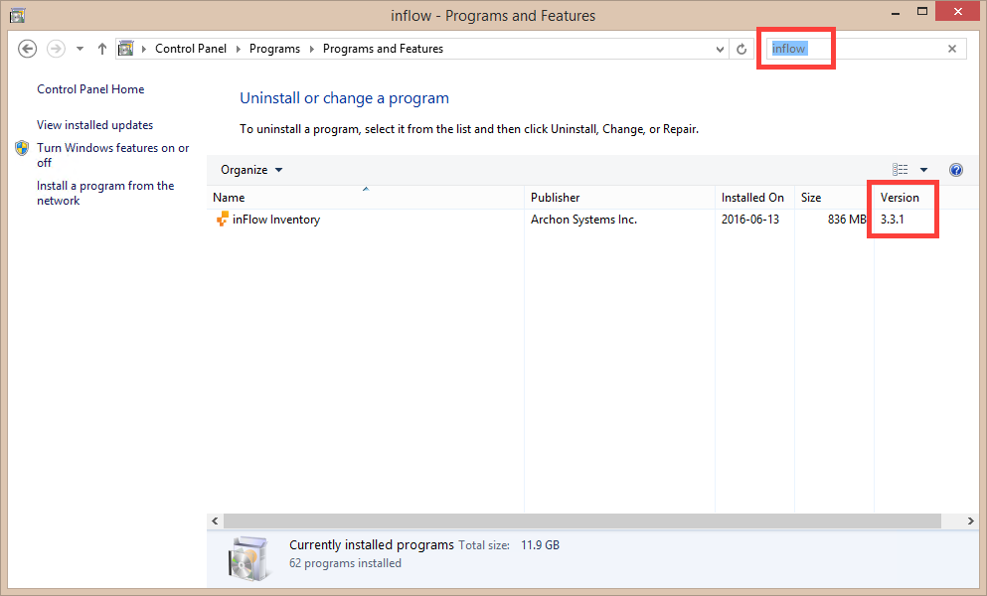
Task: Click the Back navigation arrow
Action: click(27, 49)
